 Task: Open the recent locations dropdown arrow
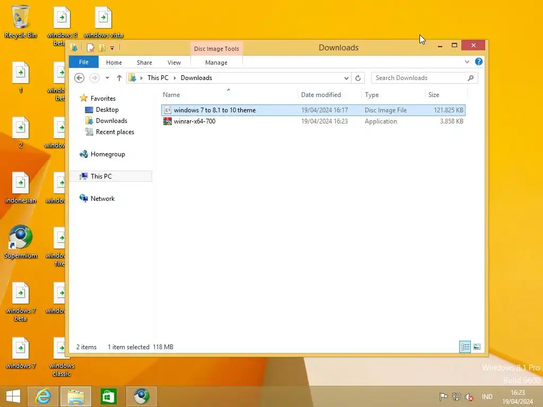pyautogui.click(x=107, y=78)
